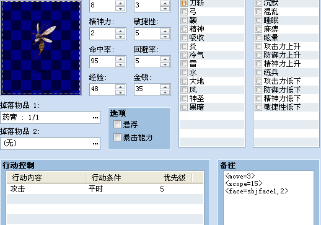Increase the 命中率 value with up arrow

coord(120,59)
